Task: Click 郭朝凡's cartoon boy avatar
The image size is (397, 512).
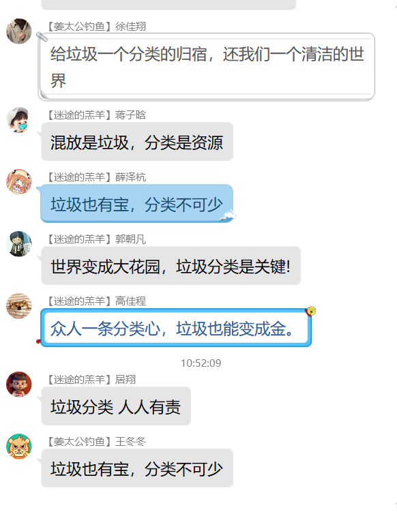Action: (x=19, y=244)
